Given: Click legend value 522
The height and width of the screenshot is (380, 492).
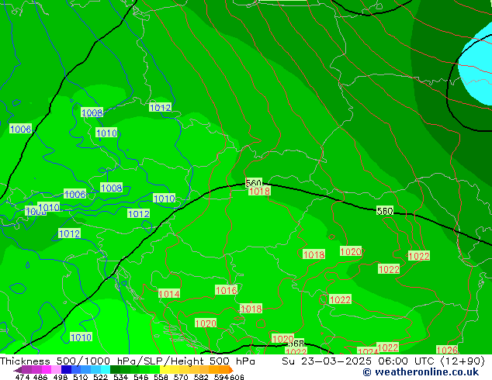Looking at the screenshot, I should tap(100, 377).
